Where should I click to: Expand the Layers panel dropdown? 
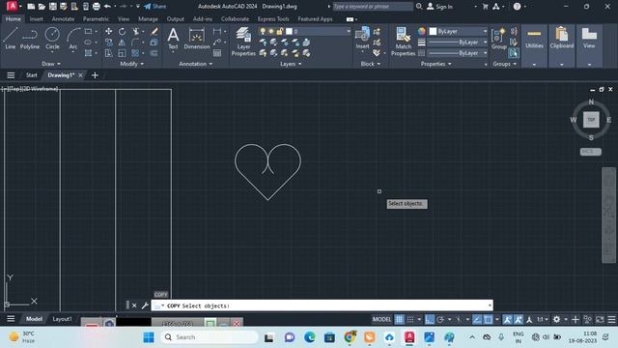pyautogui.click(x=291, y=64)
